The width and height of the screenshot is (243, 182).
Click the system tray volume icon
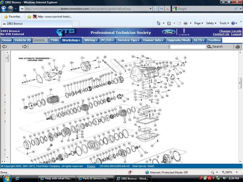(x=225, y=178)
